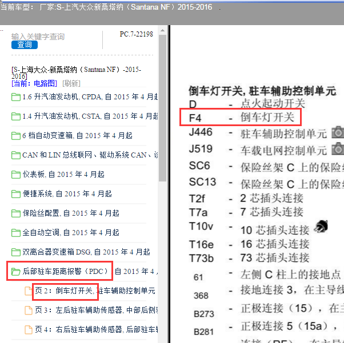Open folder 1.4 升汽油发动机, CSTA
The width and height of the screenshot is (344, 343).
tap(90, 116)
